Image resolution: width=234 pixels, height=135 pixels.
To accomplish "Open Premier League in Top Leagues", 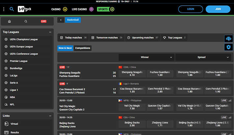I will 27,61.
